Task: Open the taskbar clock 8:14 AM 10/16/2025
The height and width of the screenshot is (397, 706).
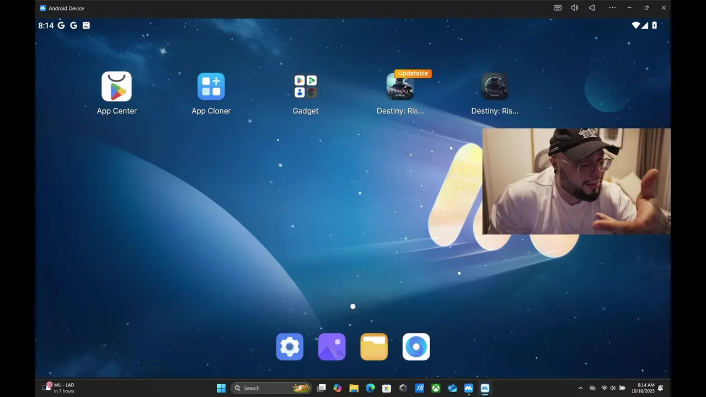Action: click(643, 388)
